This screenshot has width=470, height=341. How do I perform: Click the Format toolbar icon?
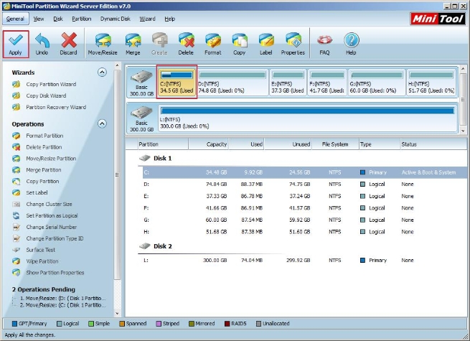213,44
